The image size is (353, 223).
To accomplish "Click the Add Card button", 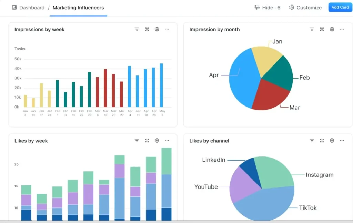I will click(x=340, y=7).
